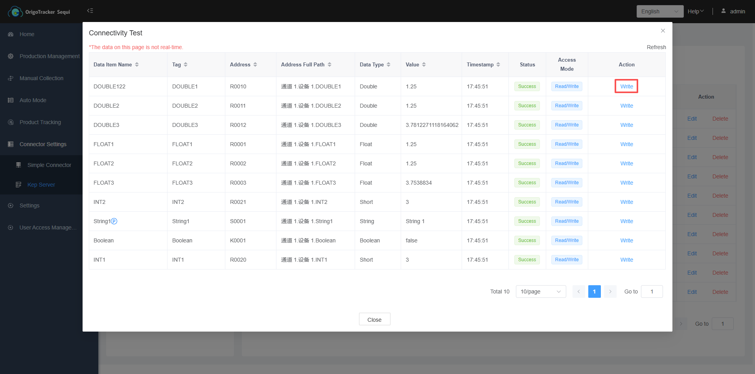Select Simple Connector in sidebar
This screenshot has height=374, width=755.
[49, 165]
